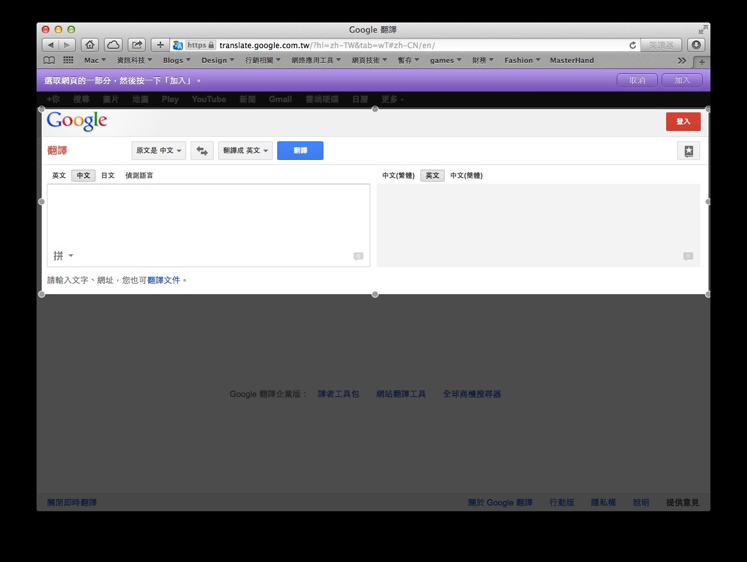The width and height of the screenshot is (747, 562).
Task: Click the Google logo
Action: click(77, 121)
